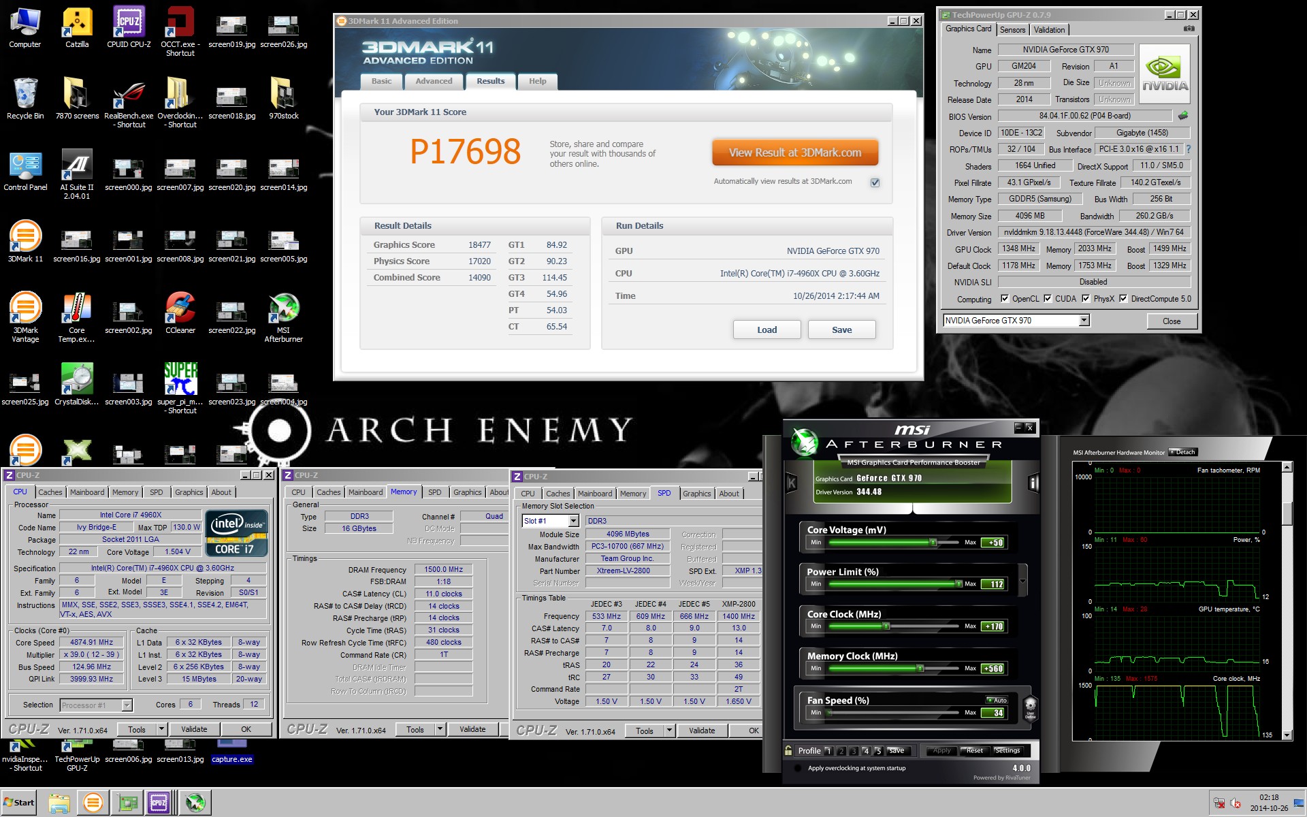The width and height of the screenshot is (1307, 817).
Task: Toggle the Afterburner profile lock icon
Action: (788, 750)
